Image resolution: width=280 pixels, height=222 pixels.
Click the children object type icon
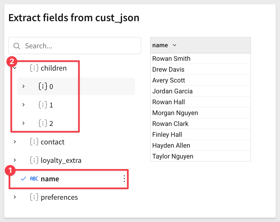click(x=34, y=68)
